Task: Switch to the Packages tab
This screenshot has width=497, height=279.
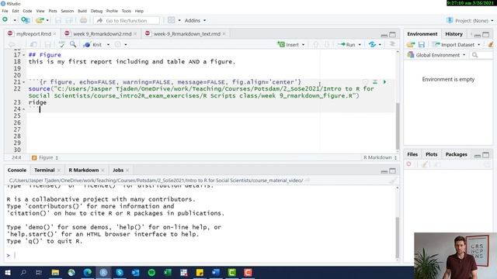Action: coord(456,154)
